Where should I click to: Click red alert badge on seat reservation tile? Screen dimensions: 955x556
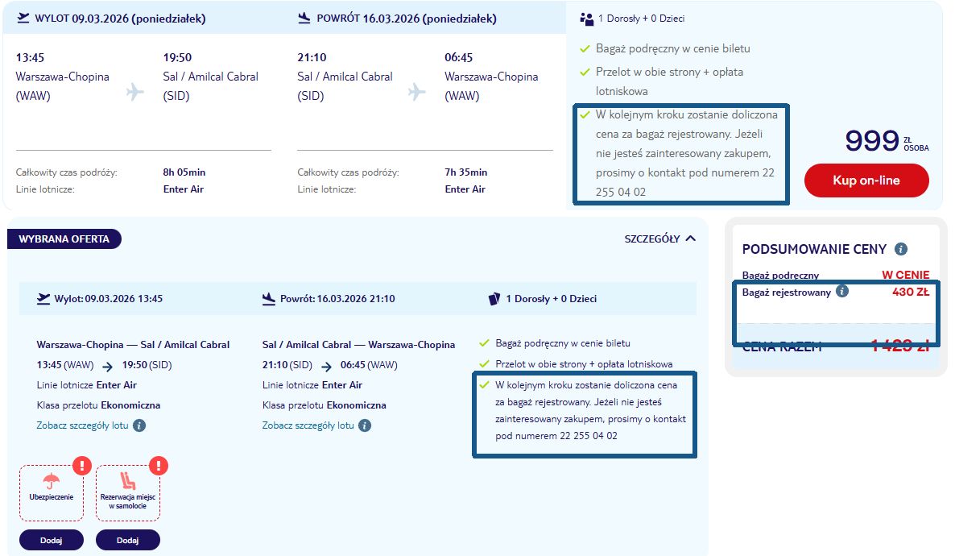[159, 465]
